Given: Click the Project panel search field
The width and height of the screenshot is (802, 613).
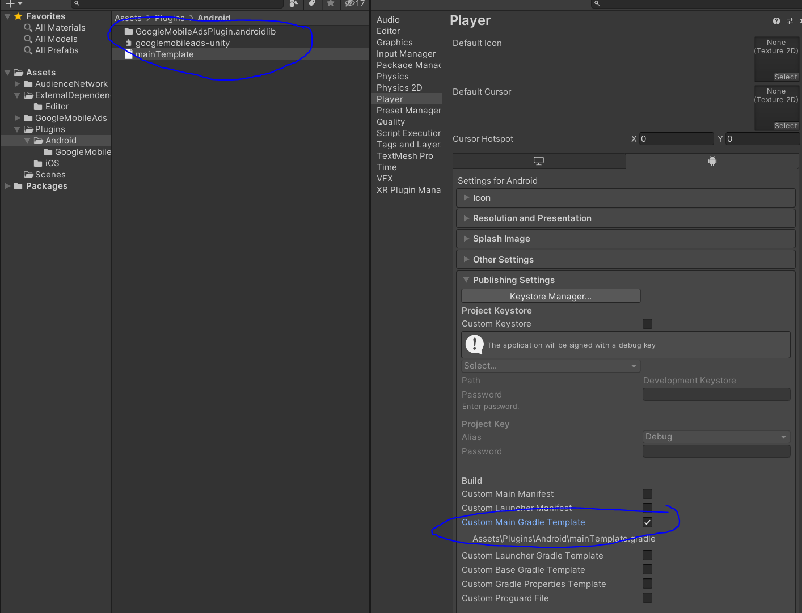Looking at the screenshot, I should 177,3.
